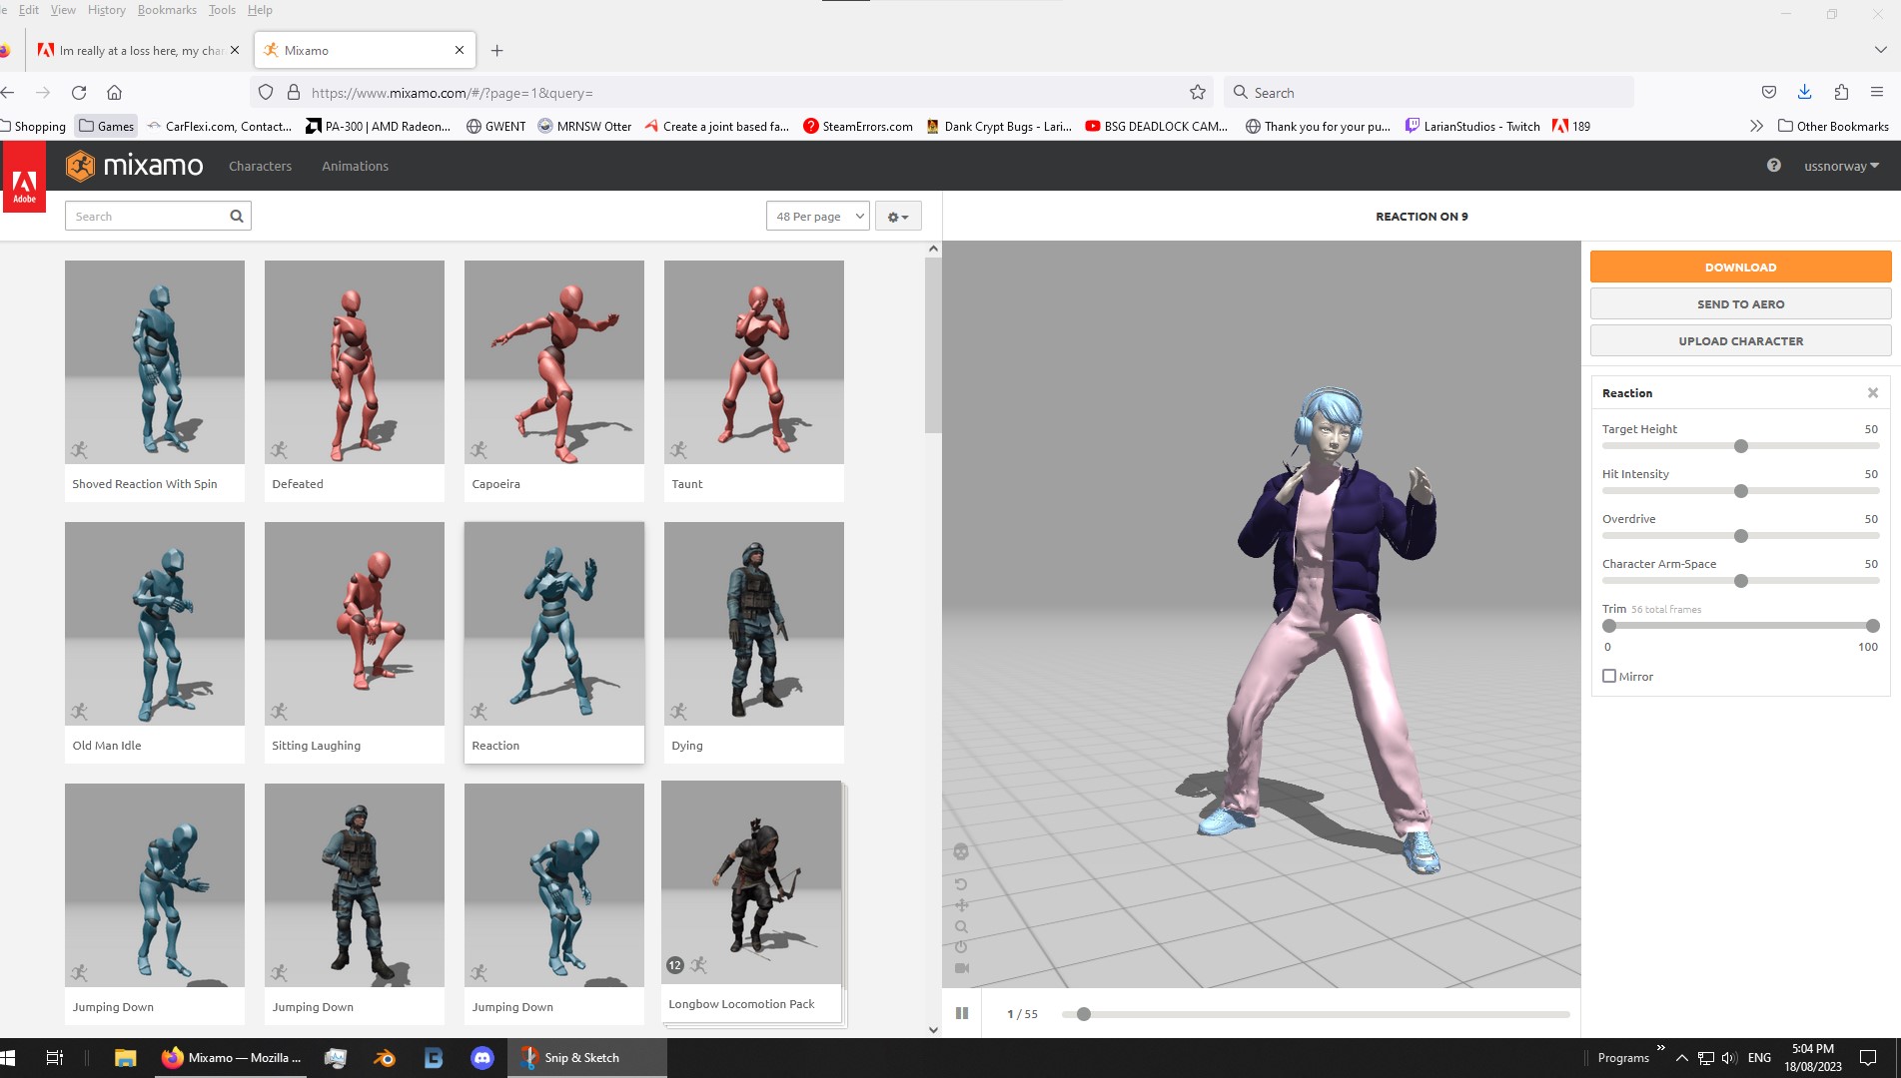Select the pan camera tool icon

961,905
